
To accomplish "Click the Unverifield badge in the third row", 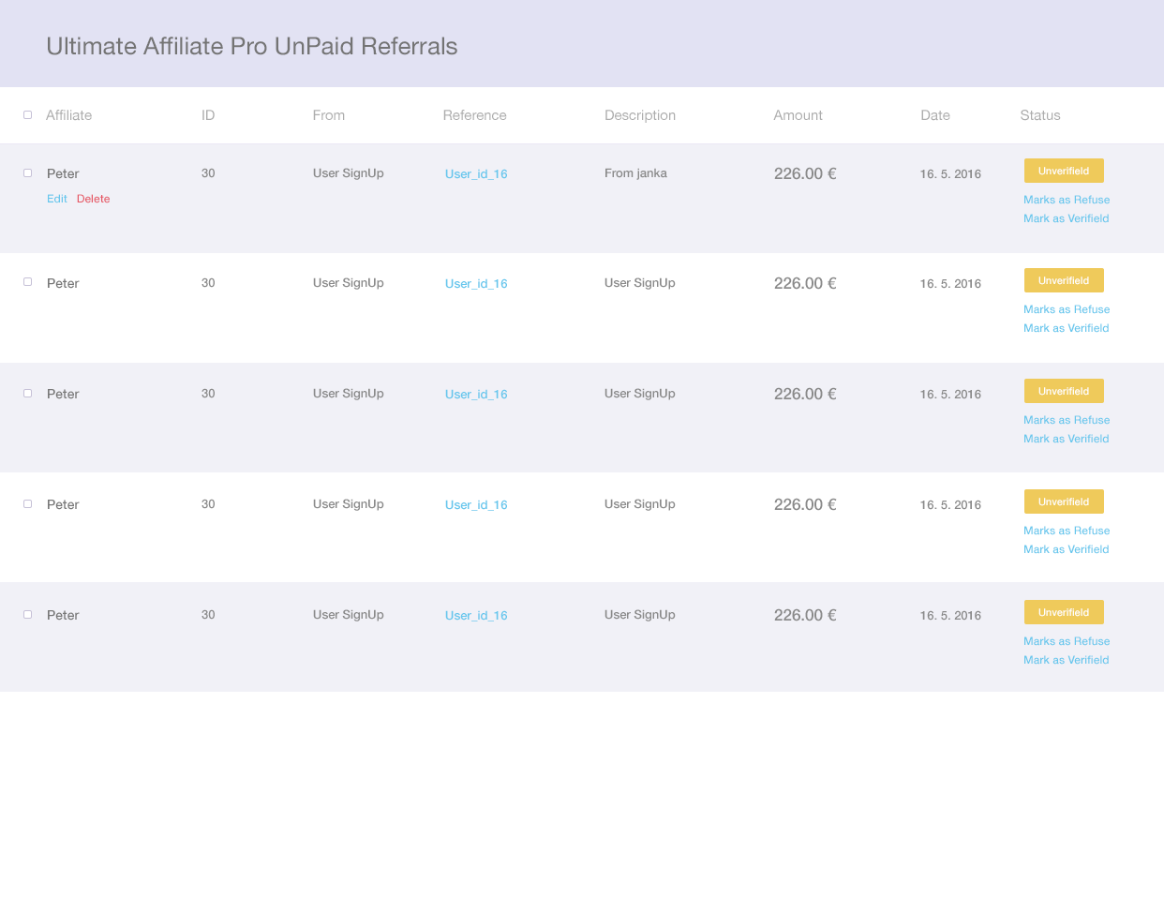I will click(x=1064, y=391).
